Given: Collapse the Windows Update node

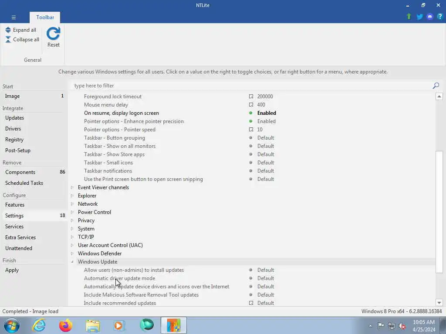Looking at the screenshot, I should click(x=72, y=262).
